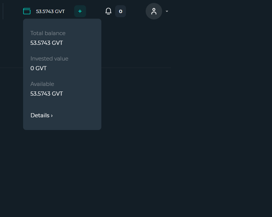Click the Total balance value 53.5743 GVT

pyautogui.click(x=47, y=43)
